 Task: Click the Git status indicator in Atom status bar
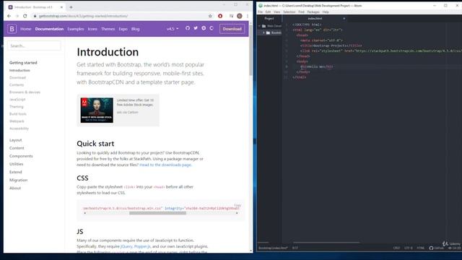(x=455, y=248)
